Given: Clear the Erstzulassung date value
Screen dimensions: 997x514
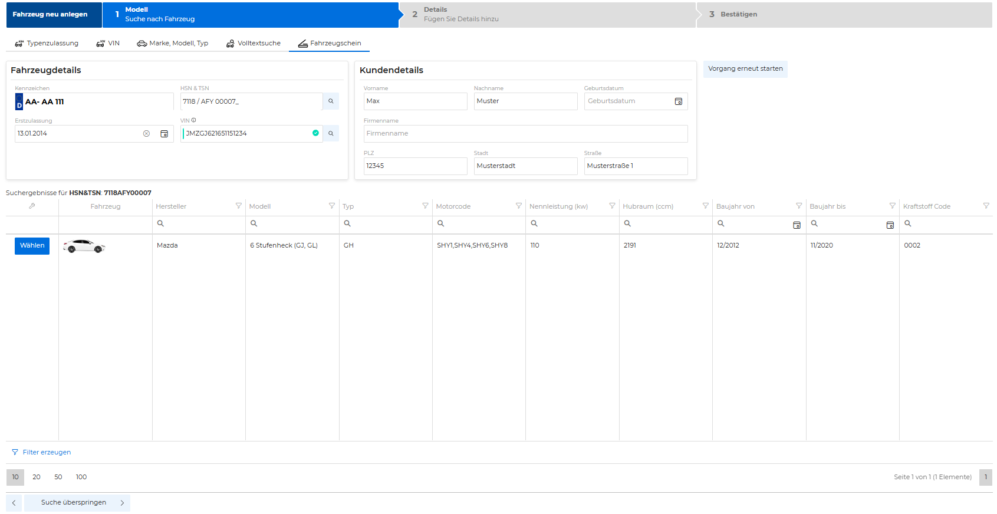Looking at the screenshot, I should tap(146, 134).
